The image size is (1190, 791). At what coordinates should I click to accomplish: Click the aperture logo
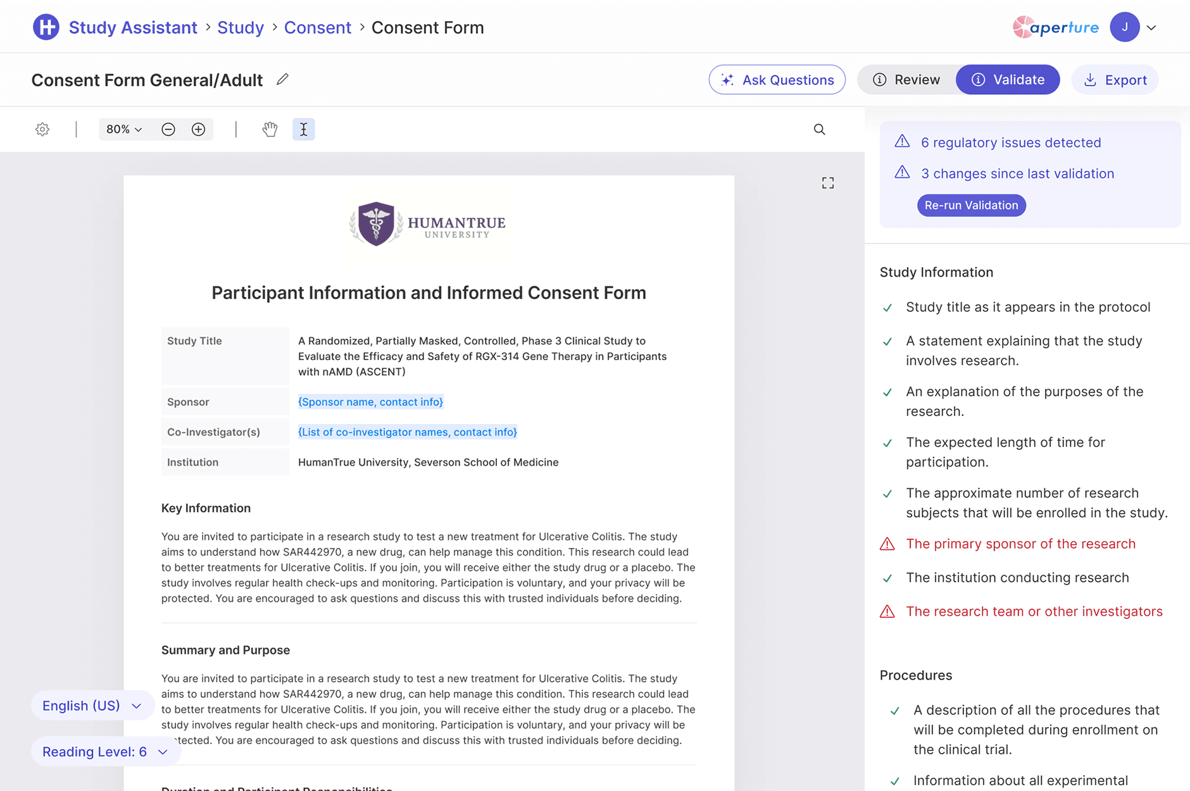coord(1055,27)
